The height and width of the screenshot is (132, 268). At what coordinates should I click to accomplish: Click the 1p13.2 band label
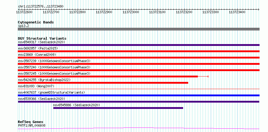click(x=23, y=26)
